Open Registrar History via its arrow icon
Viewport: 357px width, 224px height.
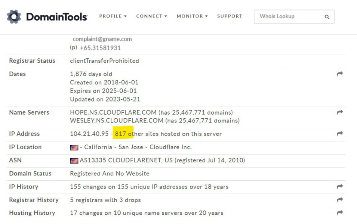coord(339,200)
